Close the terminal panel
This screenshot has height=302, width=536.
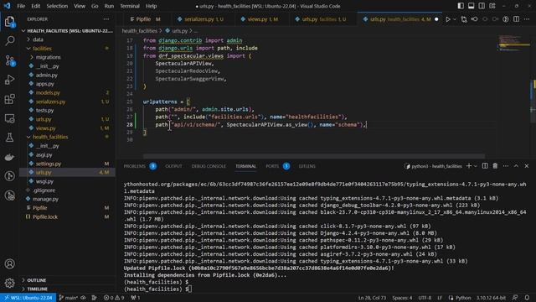527,166
